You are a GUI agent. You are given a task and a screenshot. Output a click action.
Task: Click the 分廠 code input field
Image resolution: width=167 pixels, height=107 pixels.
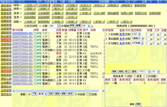[x=53, y=26]
